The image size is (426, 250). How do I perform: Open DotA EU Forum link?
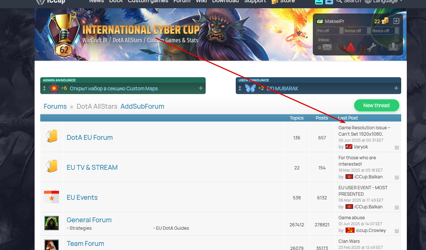(89, 137)
